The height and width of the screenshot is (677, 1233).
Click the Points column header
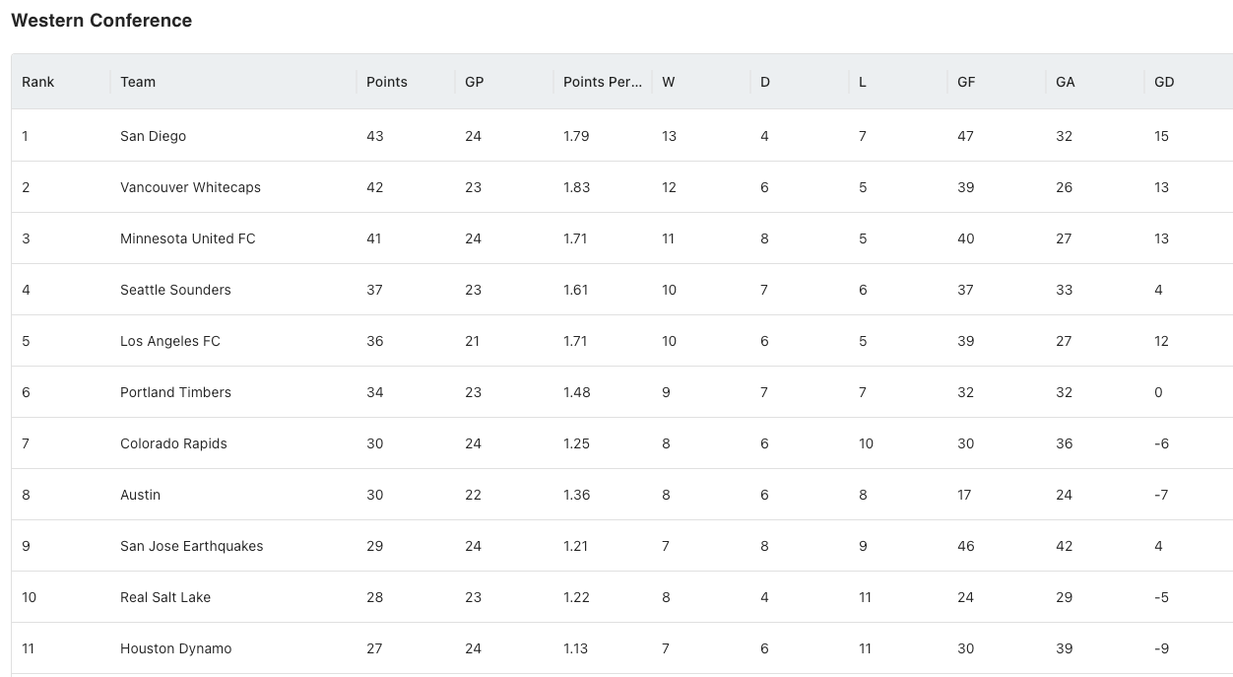(387, 82)
